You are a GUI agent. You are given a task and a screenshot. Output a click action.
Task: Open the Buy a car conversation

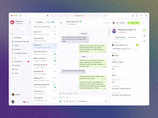[45, 33]
